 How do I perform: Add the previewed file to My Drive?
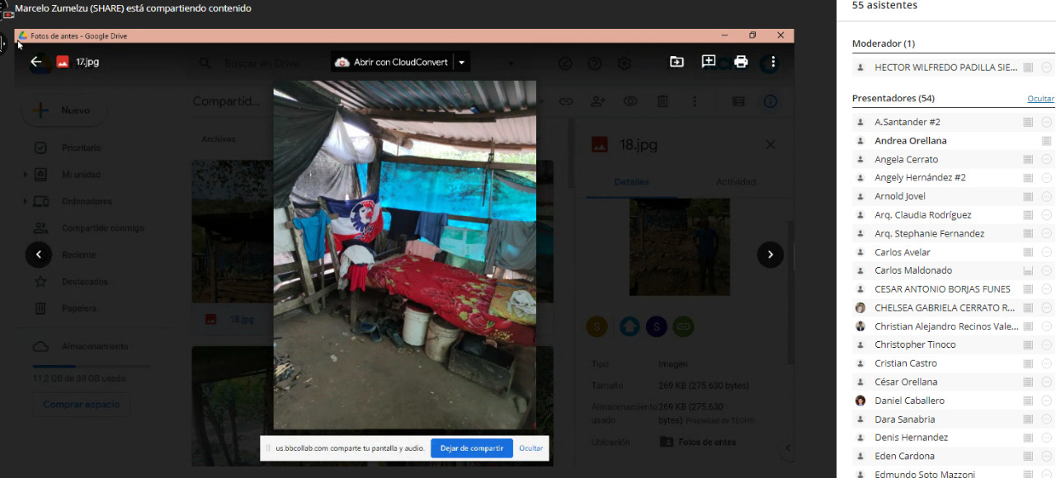676,62
